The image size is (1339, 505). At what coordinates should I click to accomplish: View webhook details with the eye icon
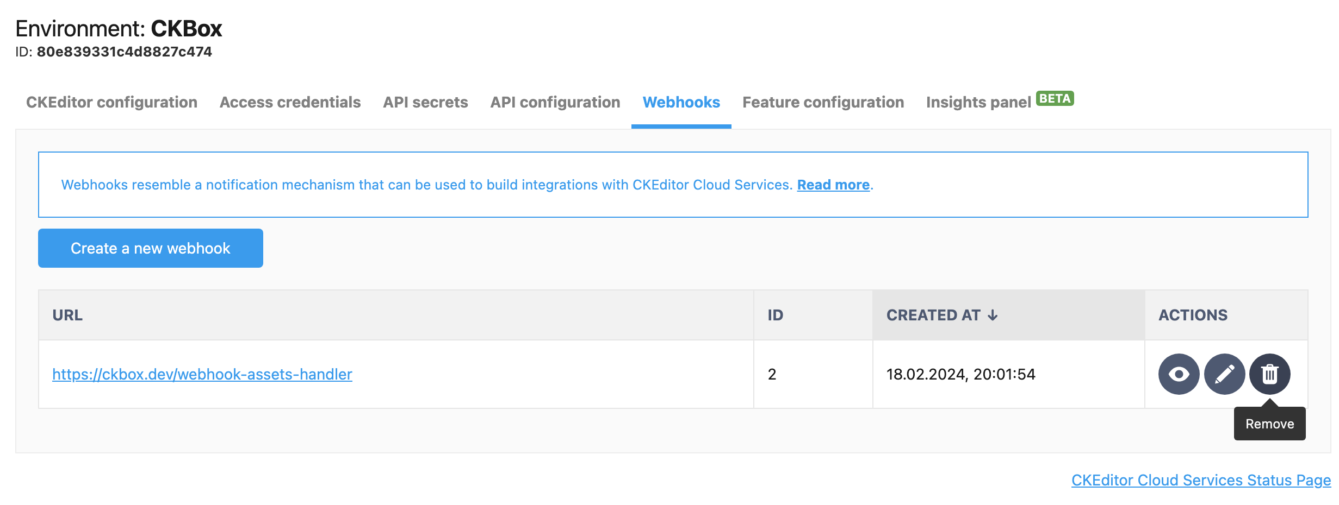coord(1179,374)
